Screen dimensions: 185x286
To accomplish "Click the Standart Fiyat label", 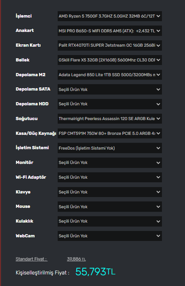I will click(32, 259).
